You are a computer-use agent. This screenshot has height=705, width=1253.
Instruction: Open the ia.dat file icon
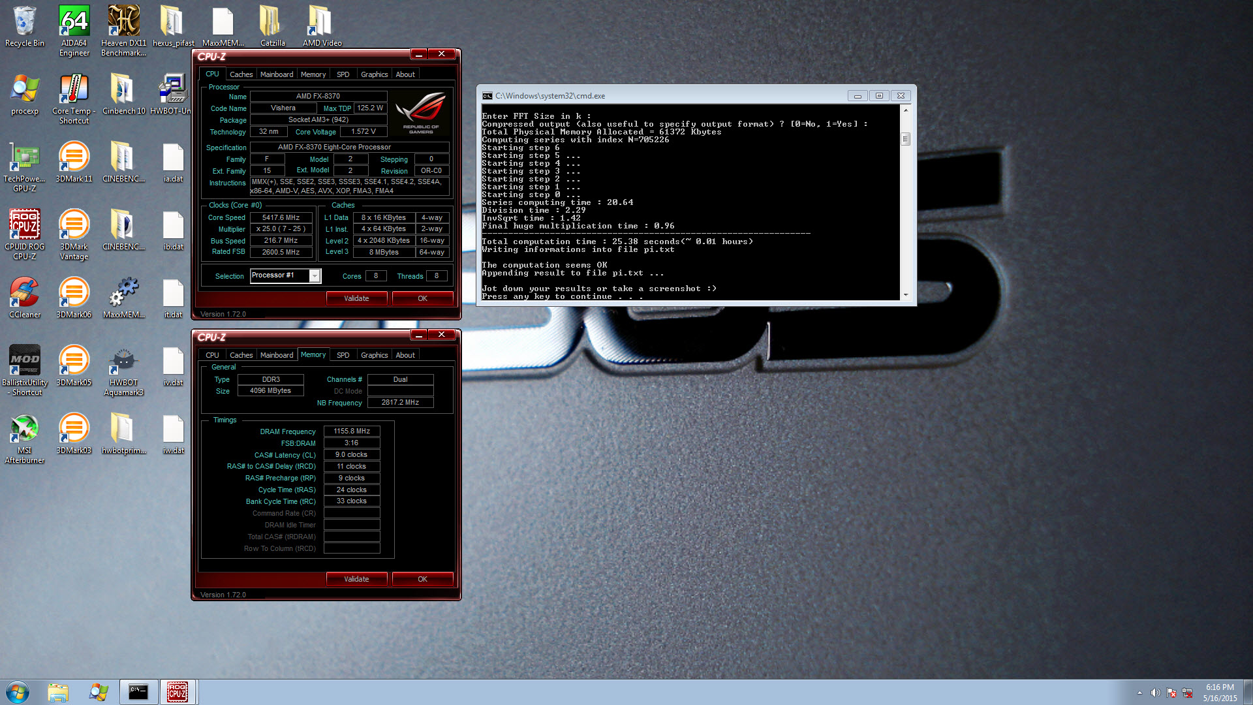click(173, 163)
